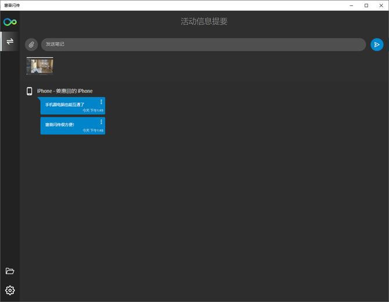Open settings via the gear icon

click(x=10, y=290)
